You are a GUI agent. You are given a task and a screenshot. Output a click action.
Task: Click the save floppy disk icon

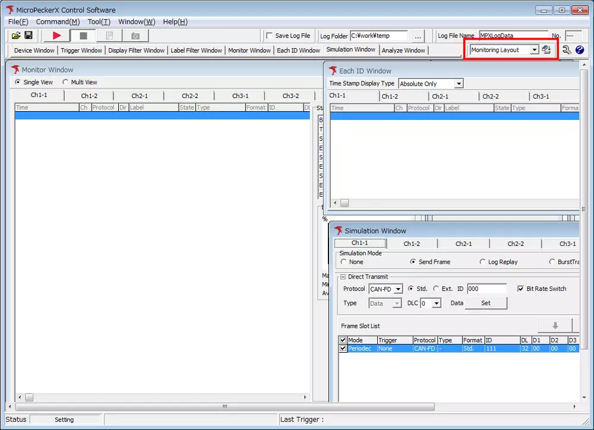click(28, 36)
